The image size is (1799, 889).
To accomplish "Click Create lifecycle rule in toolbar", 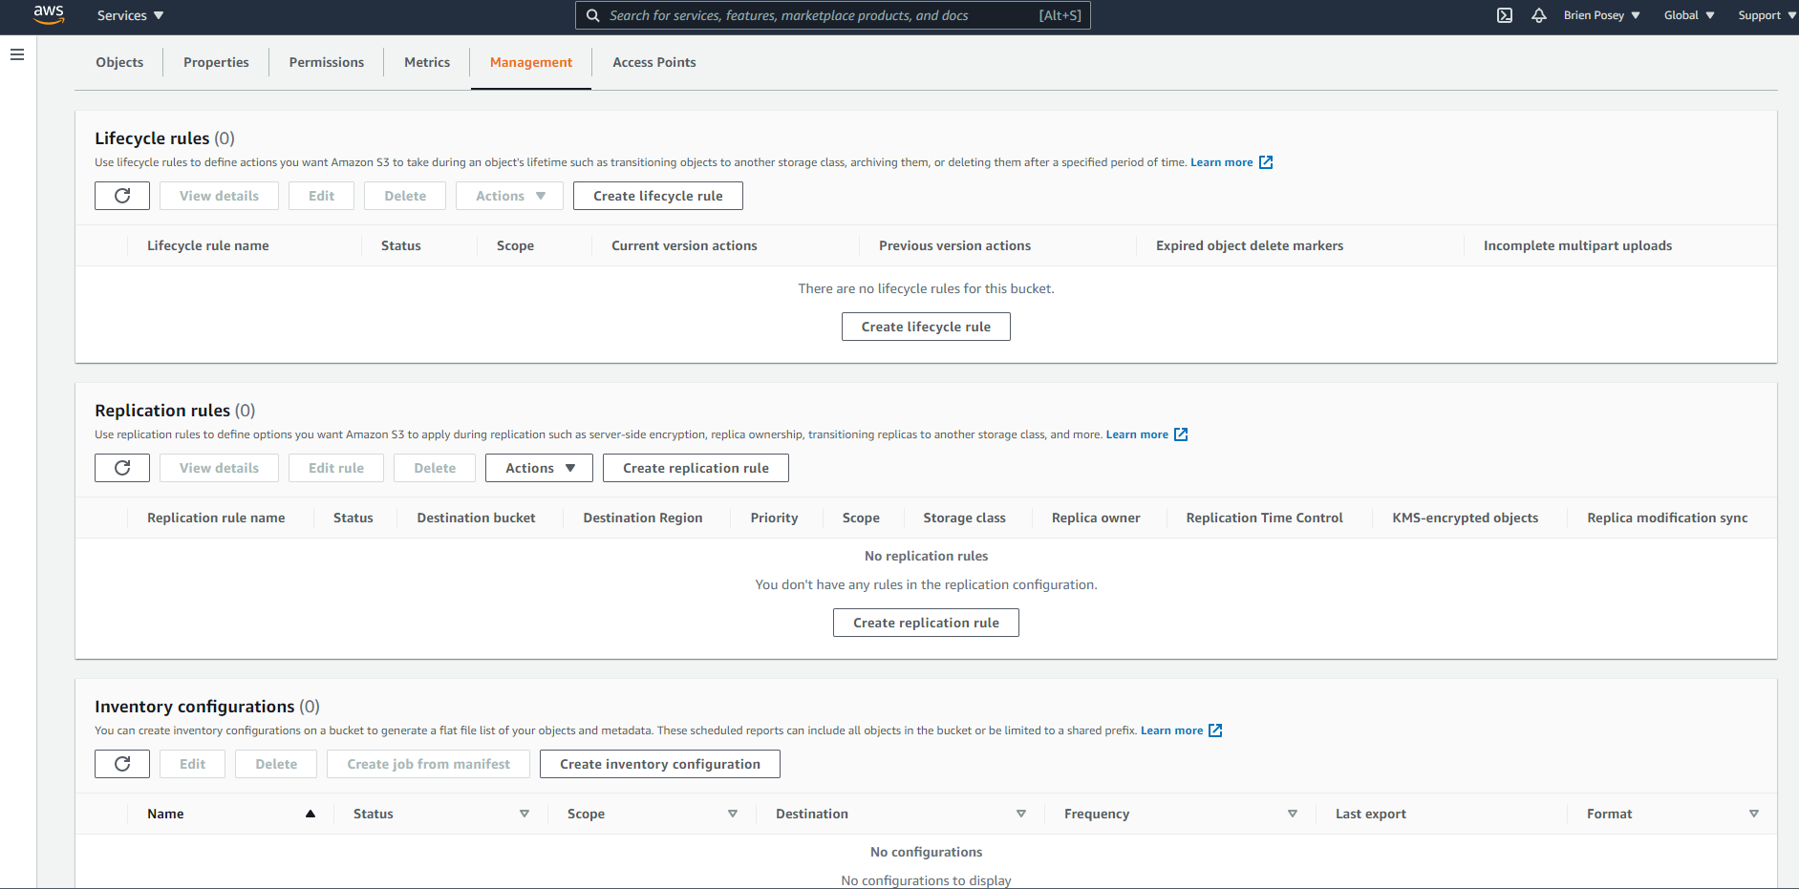I will (x=657, y=196).
